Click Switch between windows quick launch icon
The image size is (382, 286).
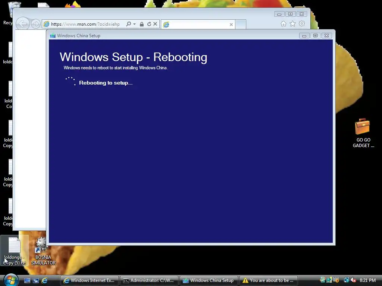click(36, 280)
